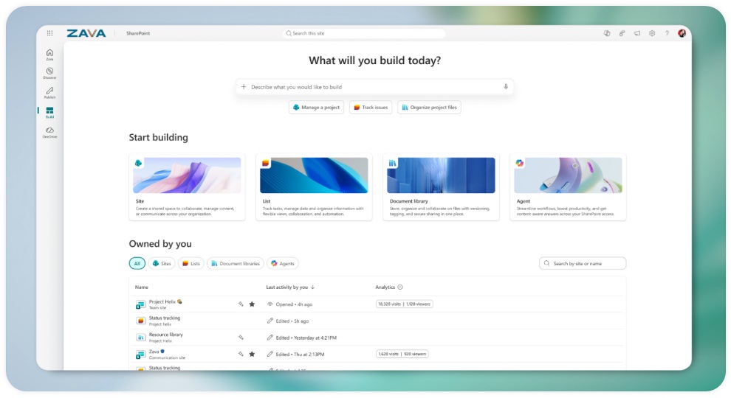
Task: View Zava '1,620 visits' analytics badge
Action: point(402,354)
